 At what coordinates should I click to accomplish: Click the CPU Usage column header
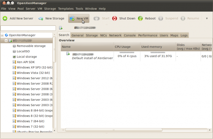point(127,47)
